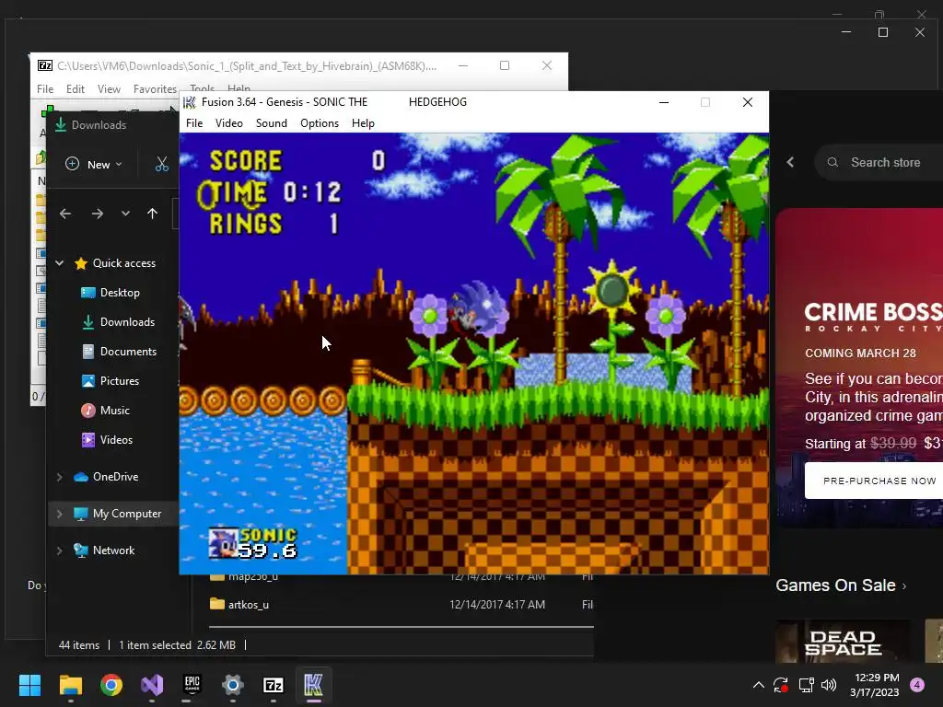943x707 pixels.
Task: Switch to Kega Fusion taskbar icon
Action: pyautogui.click(x=313, y=685)
